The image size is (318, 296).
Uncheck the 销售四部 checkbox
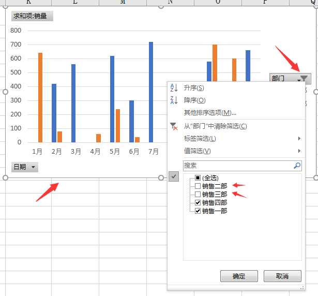tap(198, 203)
